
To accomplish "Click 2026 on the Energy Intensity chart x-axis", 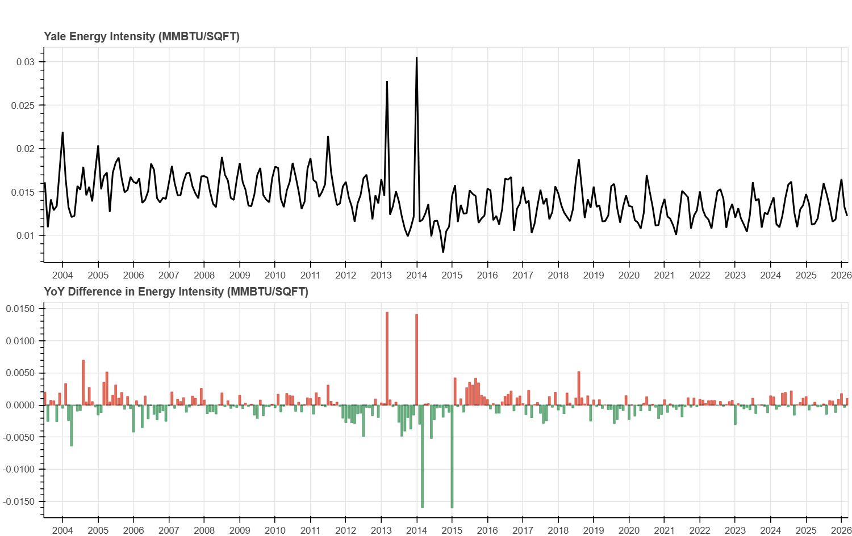I will (842, 275).
